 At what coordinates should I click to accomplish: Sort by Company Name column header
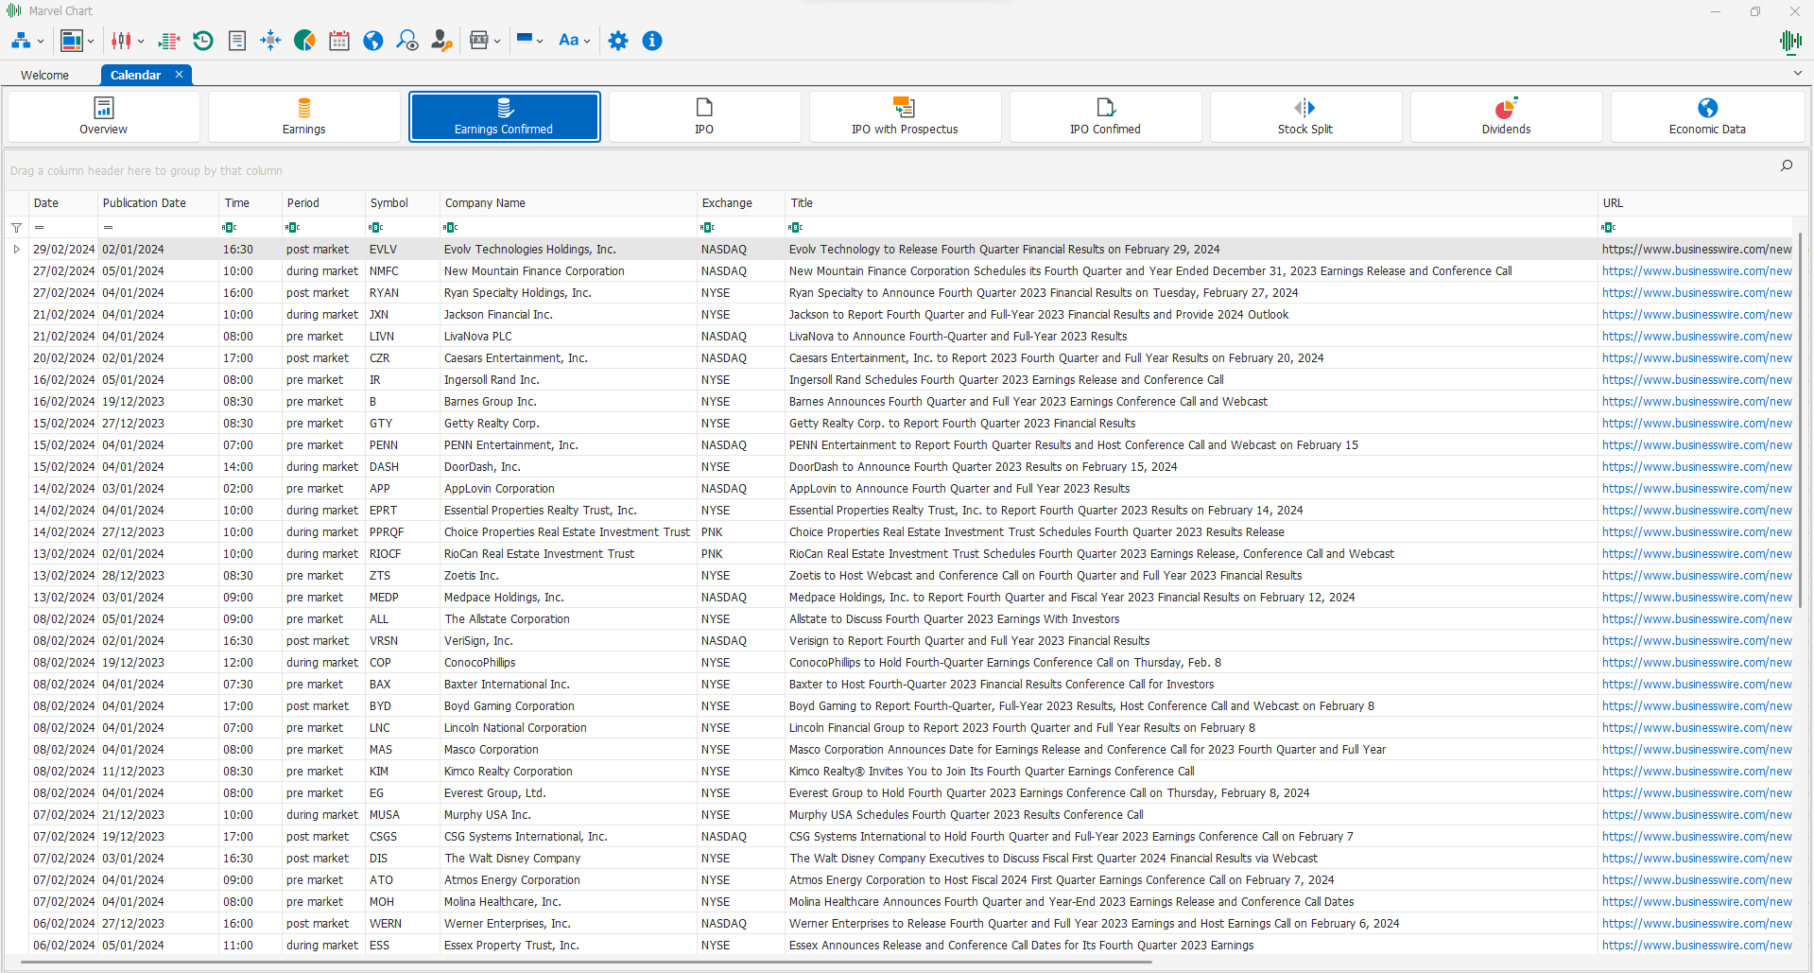click(x=568, y=203)
